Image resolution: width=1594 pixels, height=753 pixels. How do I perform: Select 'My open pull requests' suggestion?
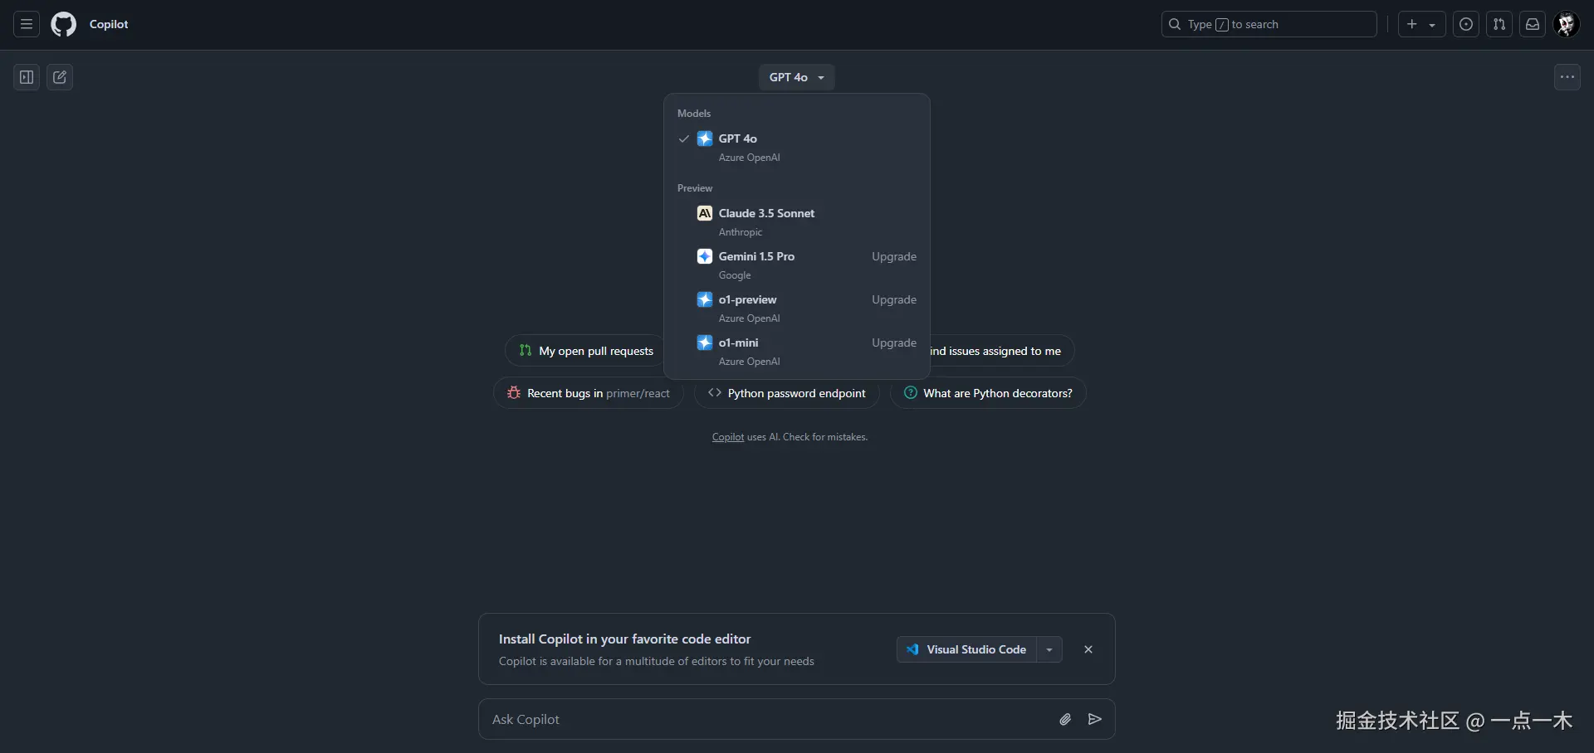click(585, 351)
